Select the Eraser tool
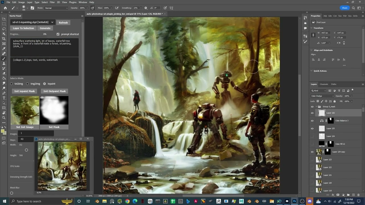 [x=4, y=73]
